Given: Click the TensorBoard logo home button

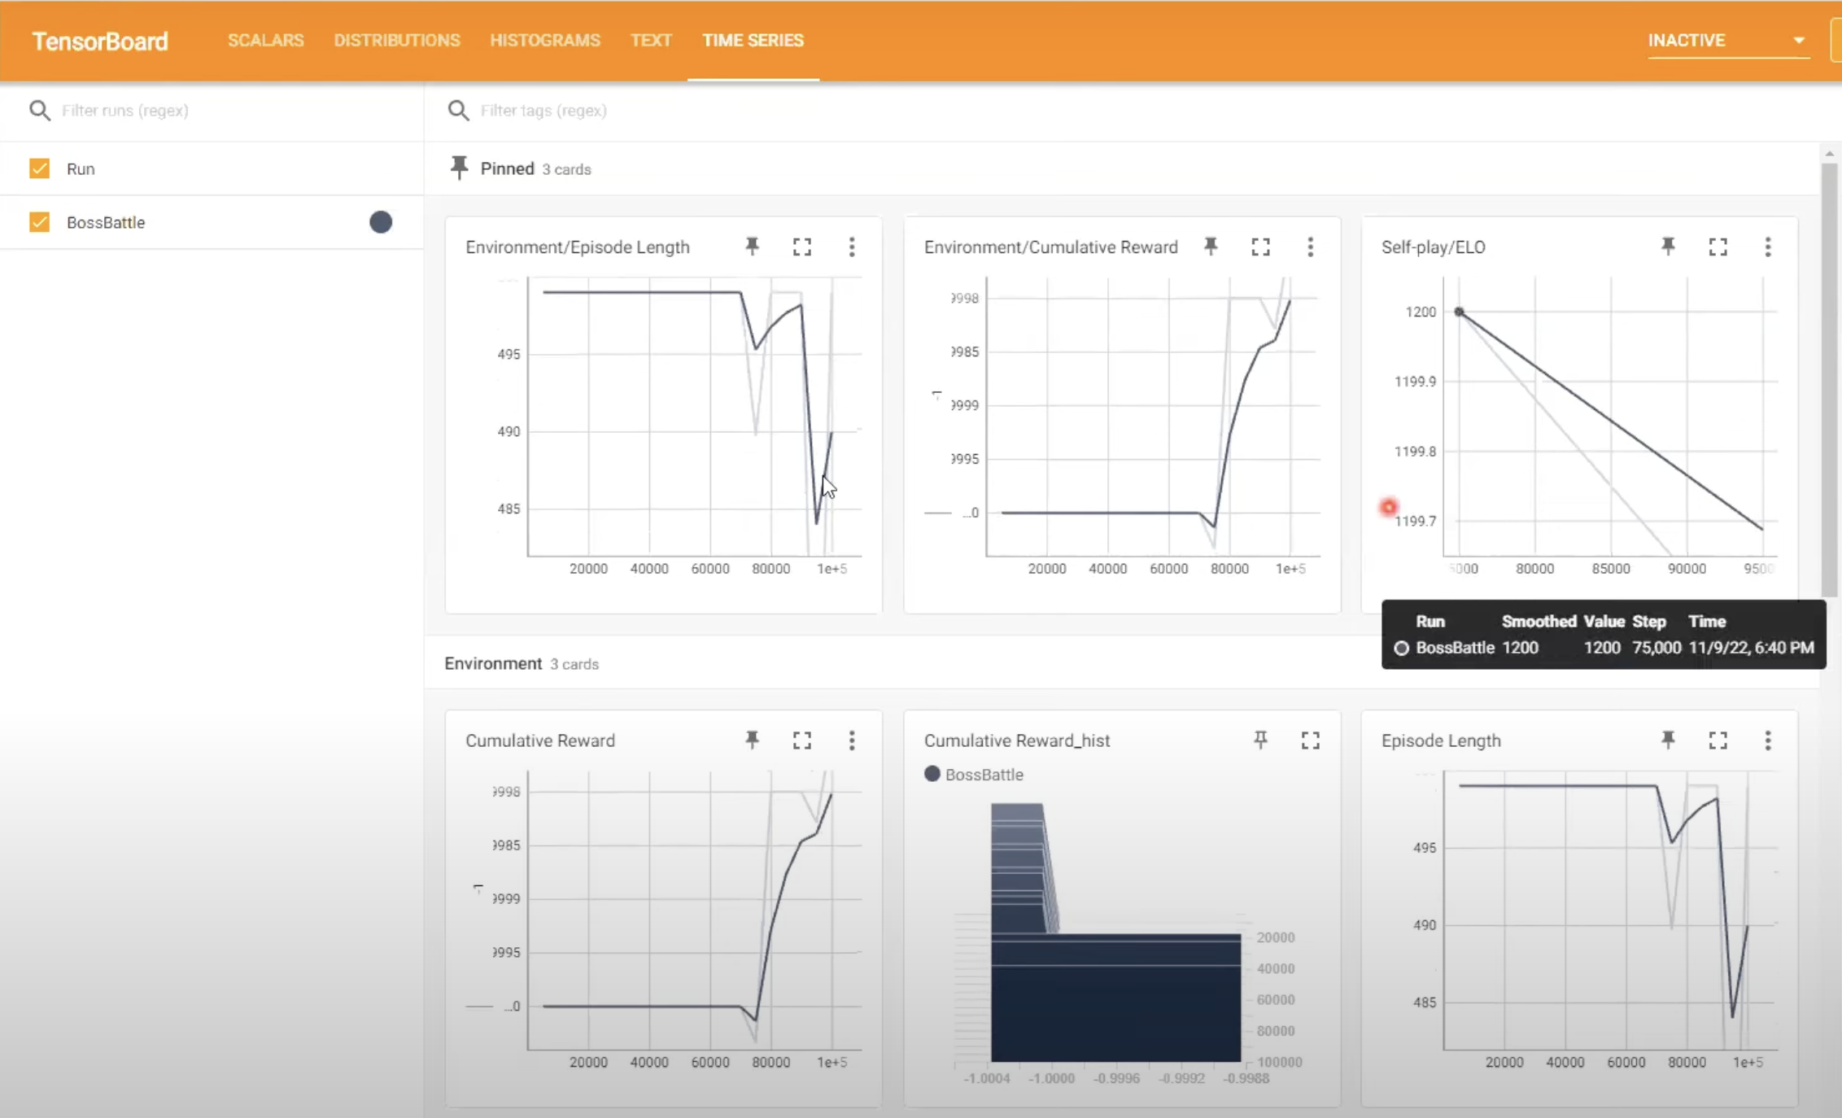Looking at the screenshot, I should pyautogui.click(x=98, y=39).
